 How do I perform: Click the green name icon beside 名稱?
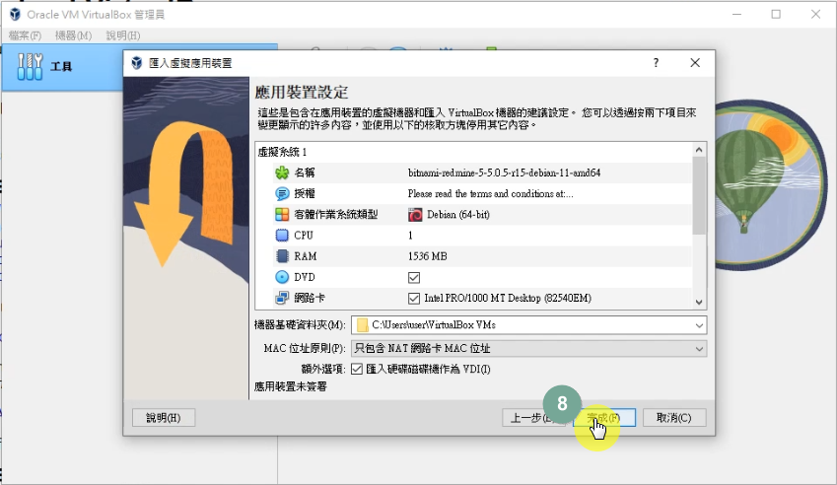282,173
